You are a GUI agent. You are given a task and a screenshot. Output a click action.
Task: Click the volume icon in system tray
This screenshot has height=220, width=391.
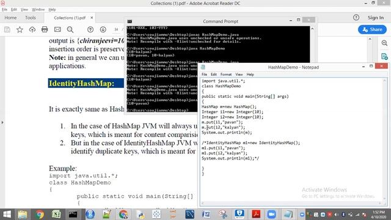tap(337, 215)
